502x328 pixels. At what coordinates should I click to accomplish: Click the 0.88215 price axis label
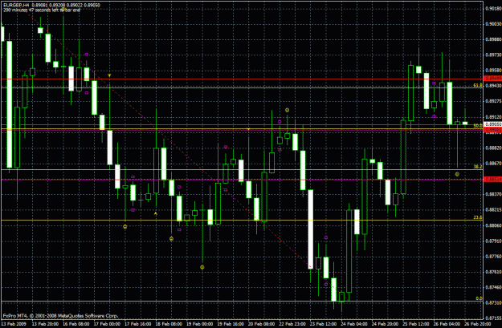pos(493,210)
